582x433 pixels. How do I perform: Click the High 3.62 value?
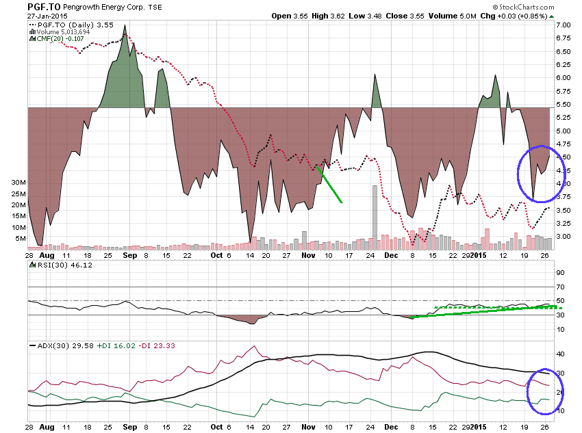click(328, 16)
